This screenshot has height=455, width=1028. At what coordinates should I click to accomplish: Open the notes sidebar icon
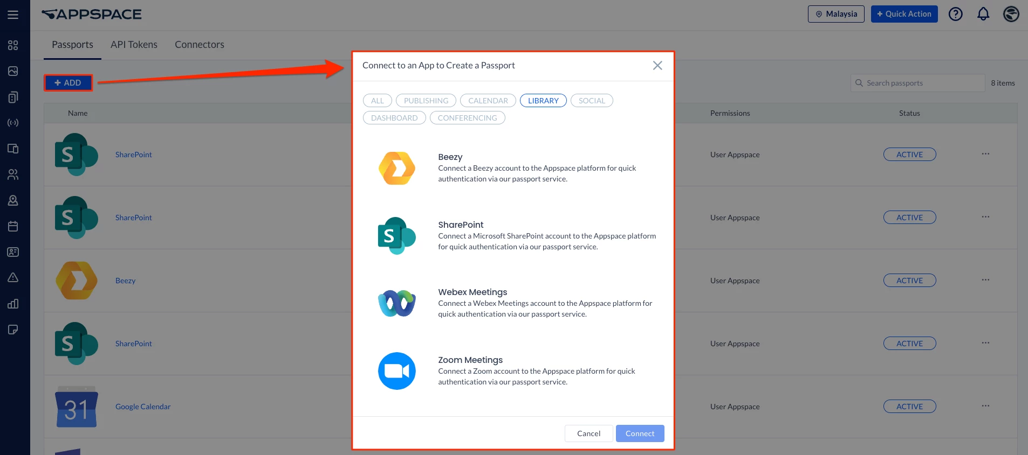13,330
